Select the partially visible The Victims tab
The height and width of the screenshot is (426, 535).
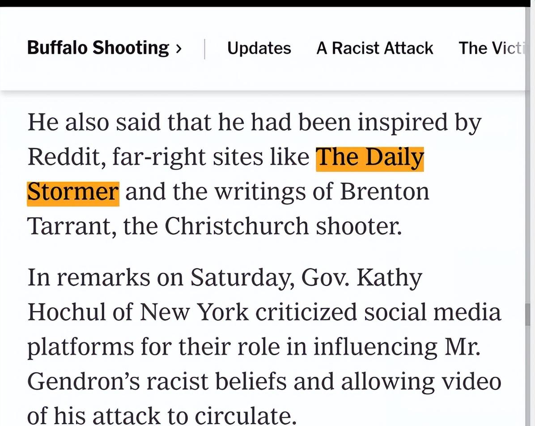[491, 48]
